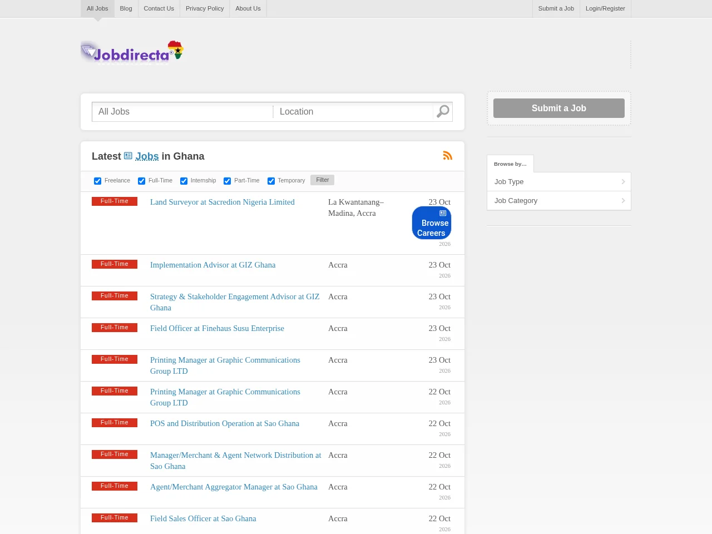Toggle the Full-Time filter checkbox
Screen dimensions: 712x534
[141, 181]
